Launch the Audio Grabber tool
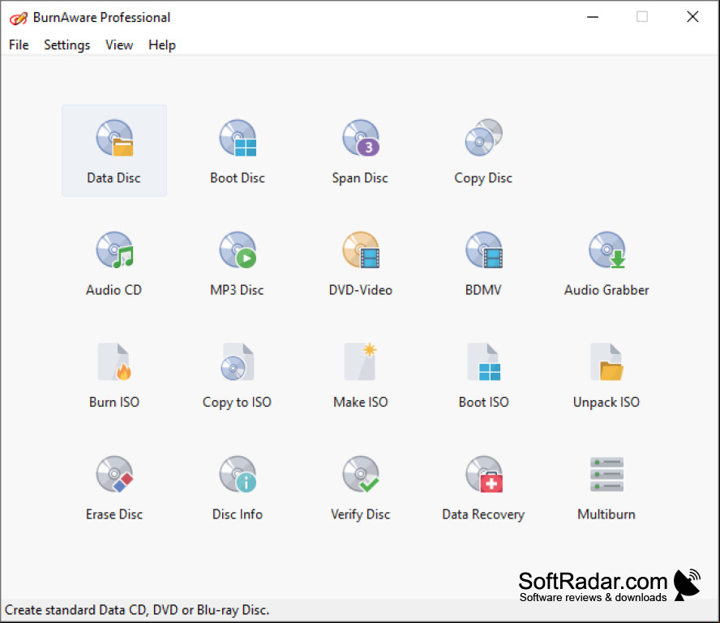The width and height of the screenshot is (720, 623). tap(606, 262)
